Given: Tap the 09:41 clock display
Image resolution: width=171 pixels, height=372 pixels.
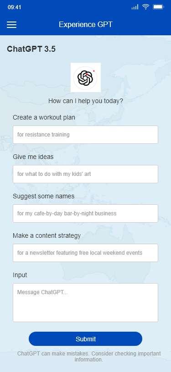Looking at the screenshot, I should coord(15,7).
